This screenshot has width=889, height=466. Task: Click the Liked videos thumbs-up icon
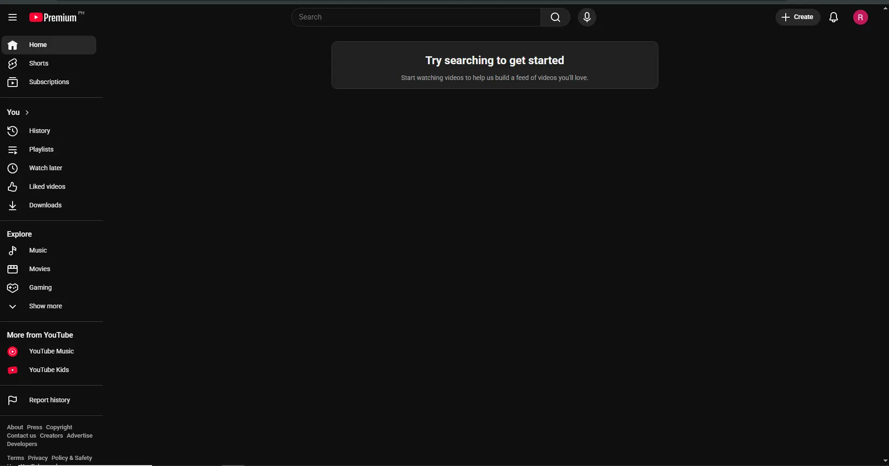[13, 187]
